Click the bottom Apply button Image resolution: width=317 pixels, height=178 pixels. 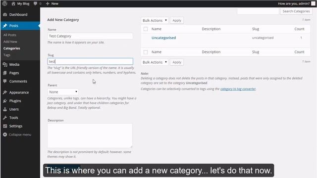(177, 62)
